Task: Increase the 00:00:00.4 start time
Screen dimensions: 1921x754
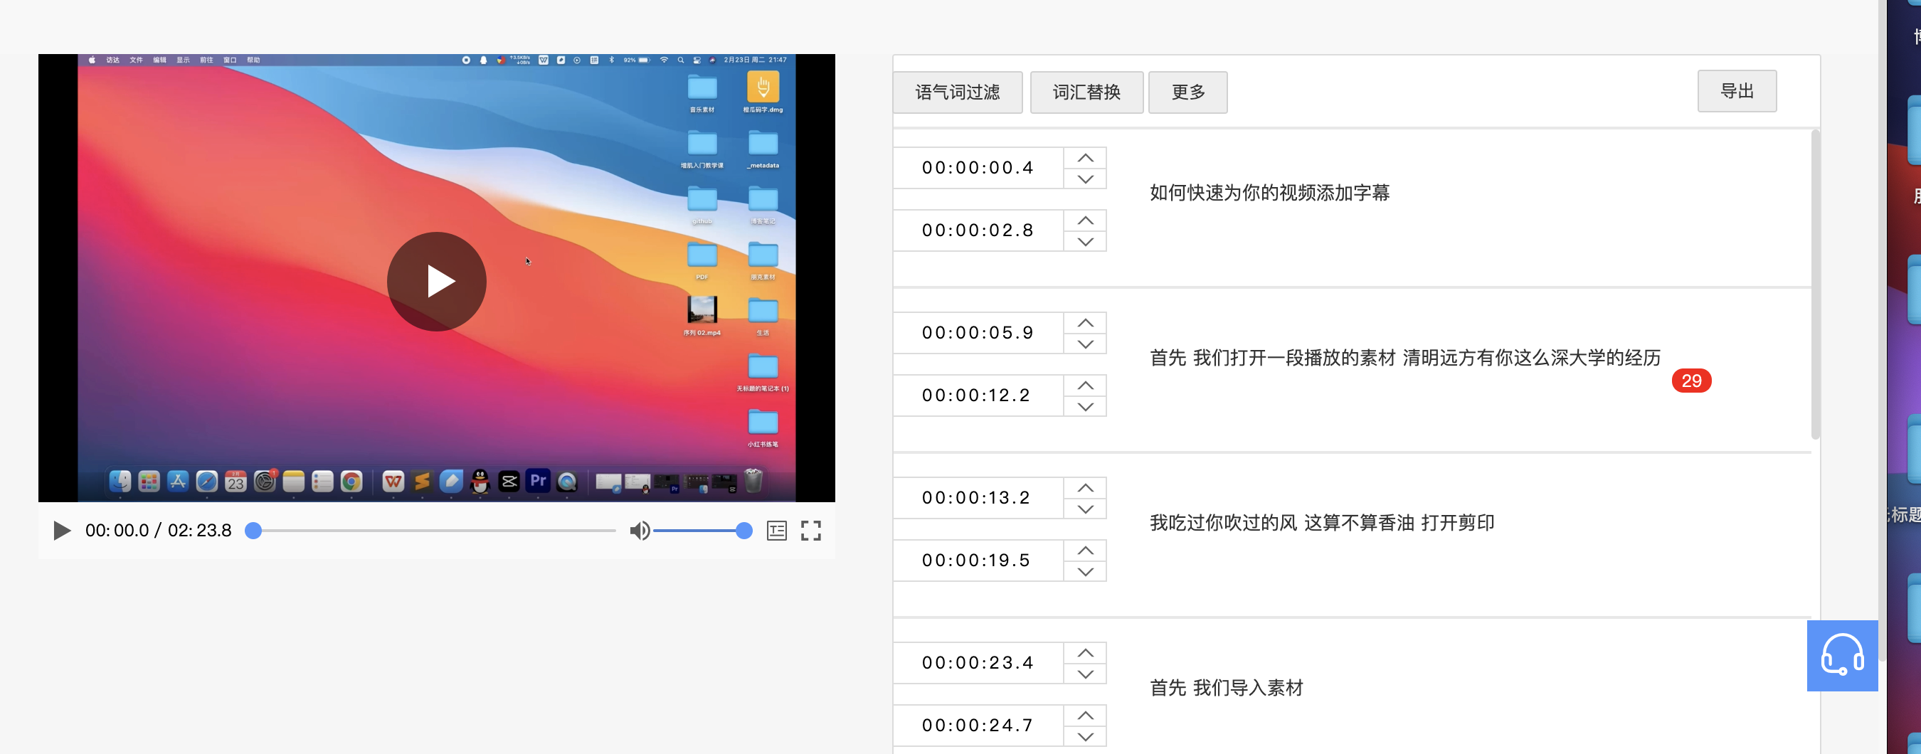Action: 1085,157
